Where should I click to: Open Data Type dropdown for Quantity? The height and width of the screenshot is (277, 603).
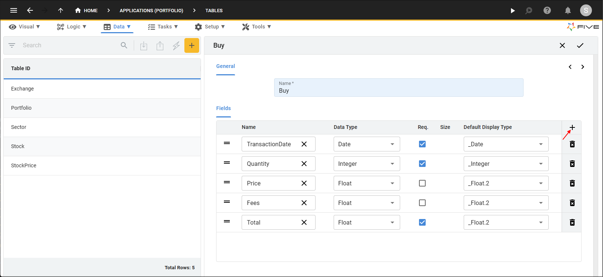click(367, 164)
